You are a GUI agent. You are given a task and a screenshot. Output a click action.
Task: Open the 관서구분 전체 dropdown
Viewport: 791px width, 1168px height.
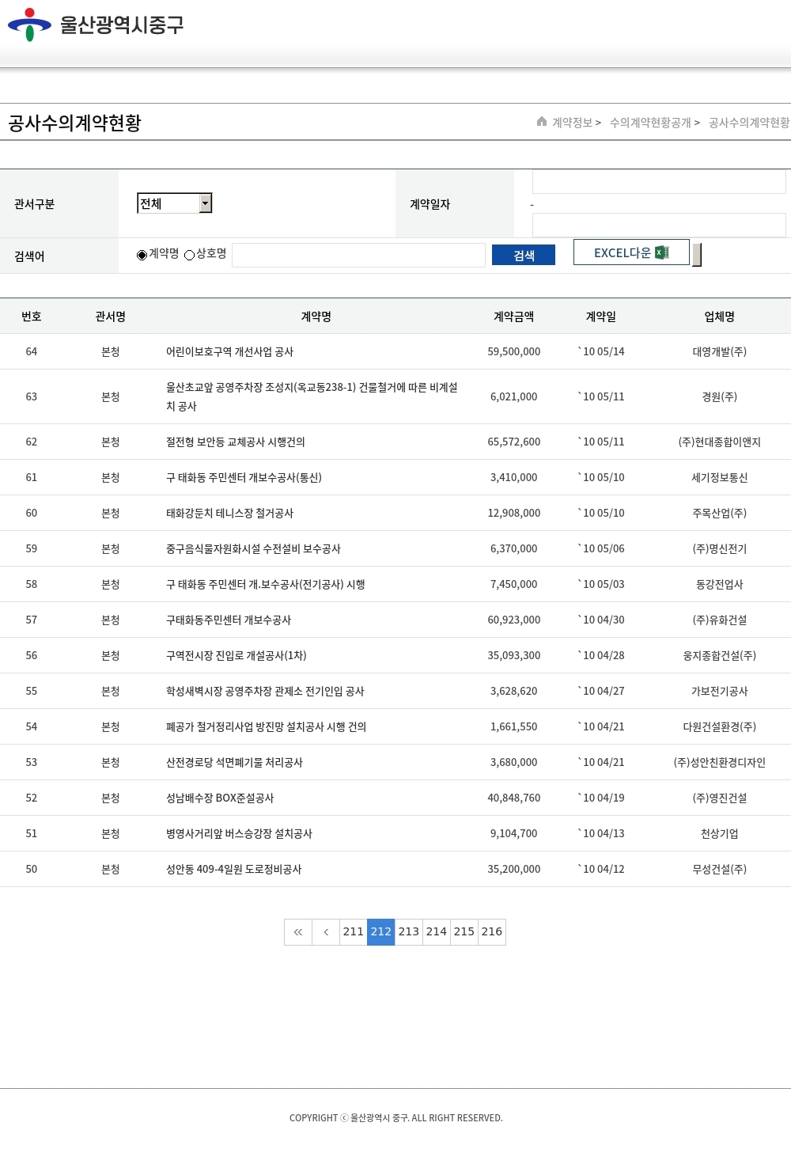[x=168, y=203]
